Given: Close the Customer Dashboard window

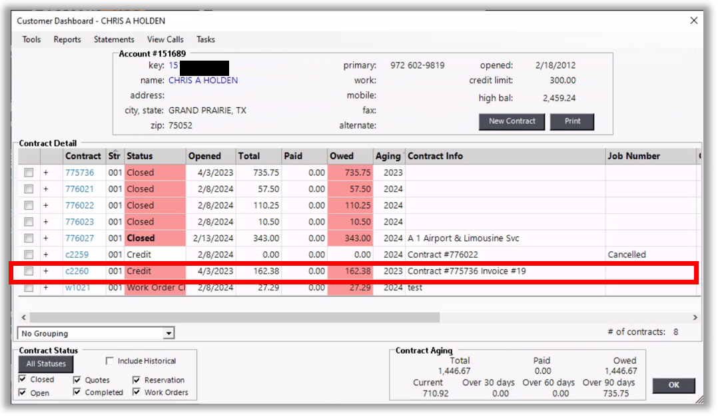Looking at the screenshot, I should pyautogui.click(x=693, y=21).
